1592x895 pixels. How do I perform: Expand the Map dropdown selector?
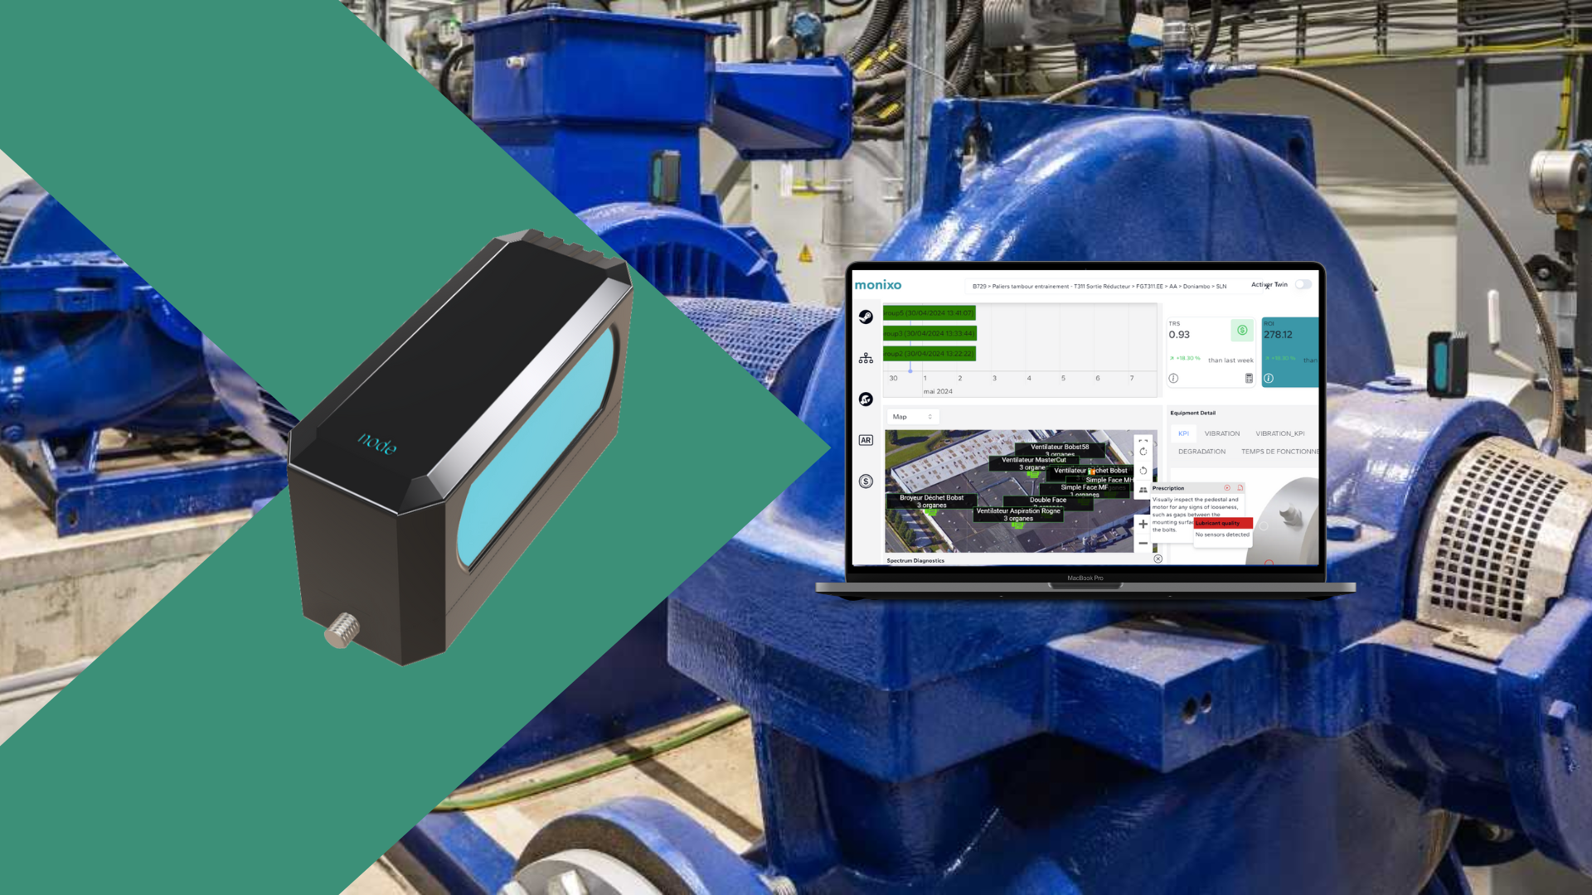pos(912,416)
